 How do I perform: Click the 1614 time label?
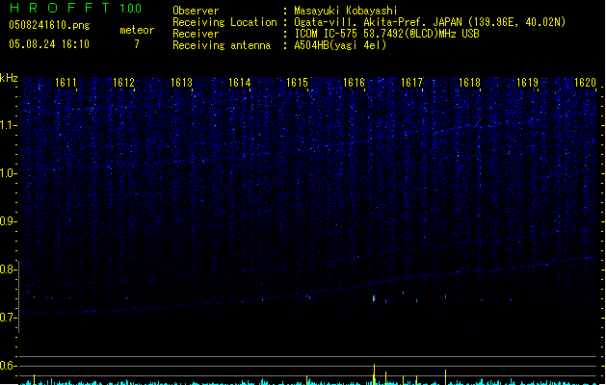(239, 84)
